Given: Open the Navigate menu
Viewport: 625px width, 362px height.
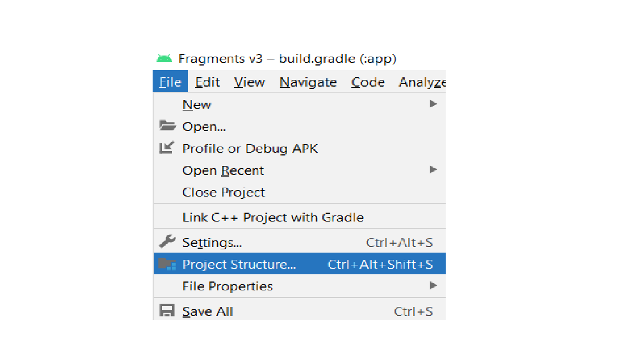Looking at the screenshot, I should [x=308, y=82].
